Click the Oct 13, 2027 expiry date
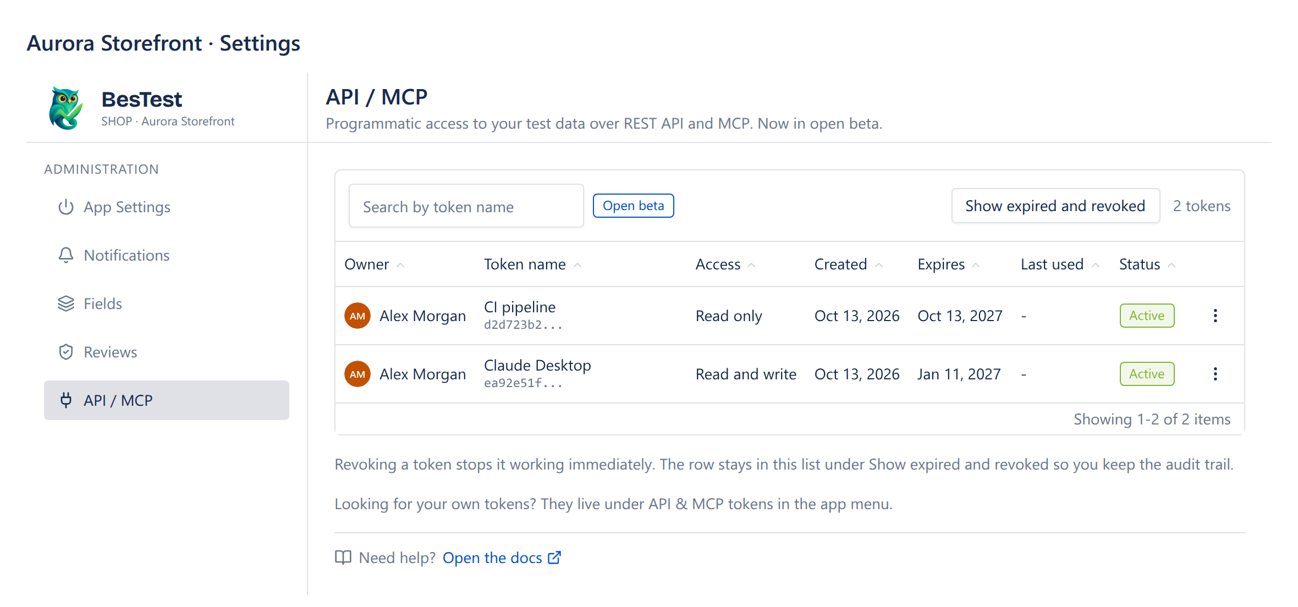 (x=960, y=316)
